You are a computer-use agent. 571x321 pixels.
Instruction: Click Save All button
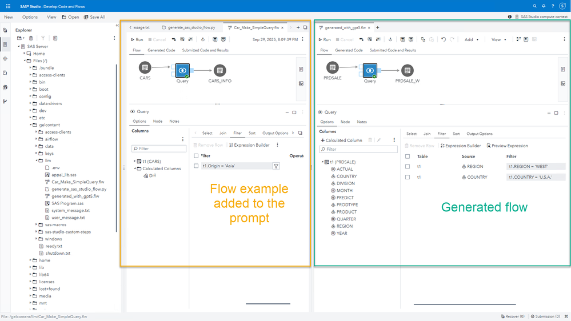(x=94, y=17)
